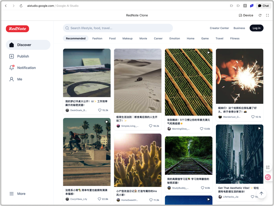The width and height of the screenshot is (274, 206).
Task: Open the Creator Center link
Action: coord(219,28)
